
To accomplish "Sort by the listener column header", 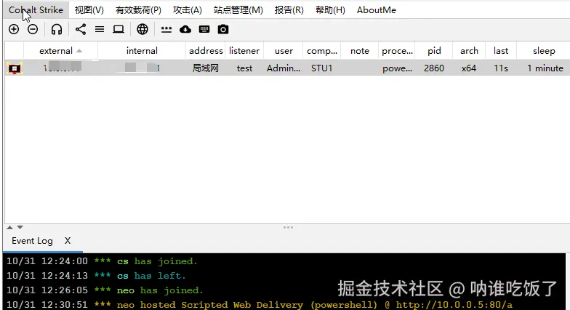I will click(244, 51).
